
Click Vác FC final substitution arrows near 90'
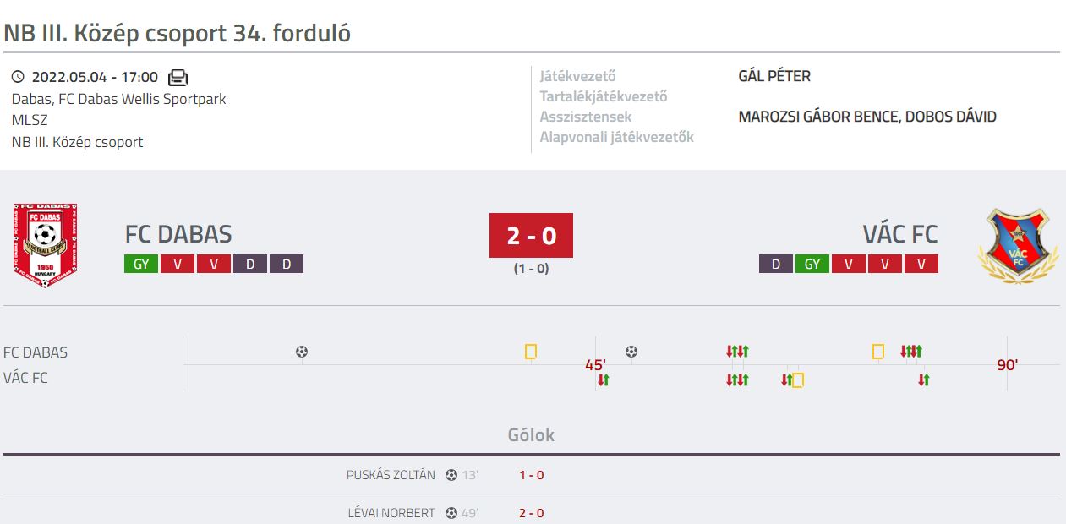[x=924, y=380]
